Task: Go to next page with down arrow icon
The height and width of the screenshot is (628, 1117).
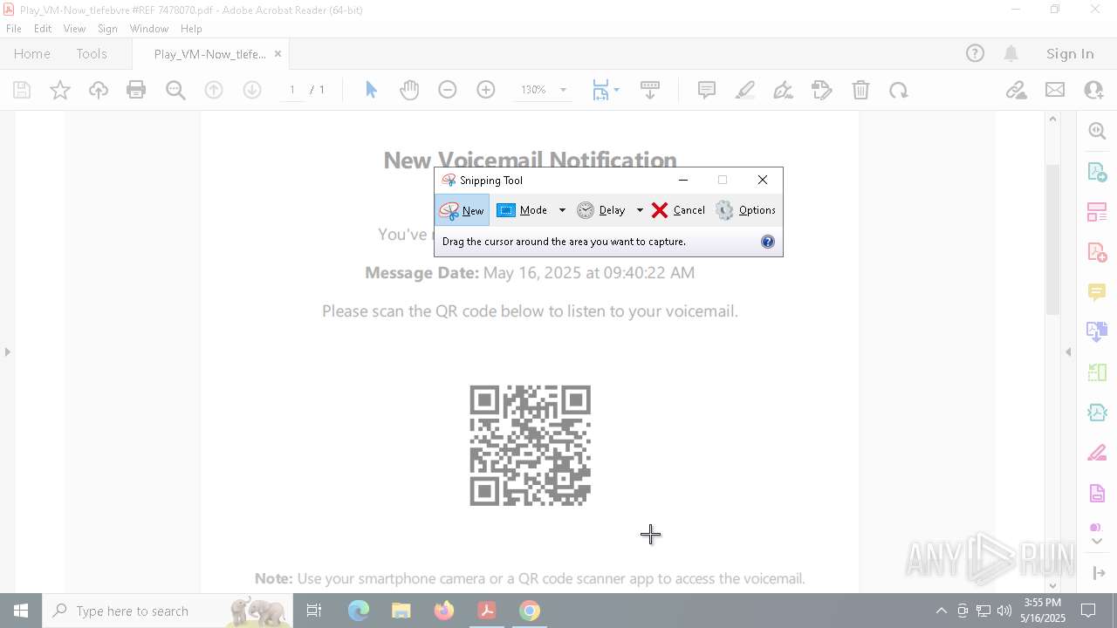Action: 252,90
